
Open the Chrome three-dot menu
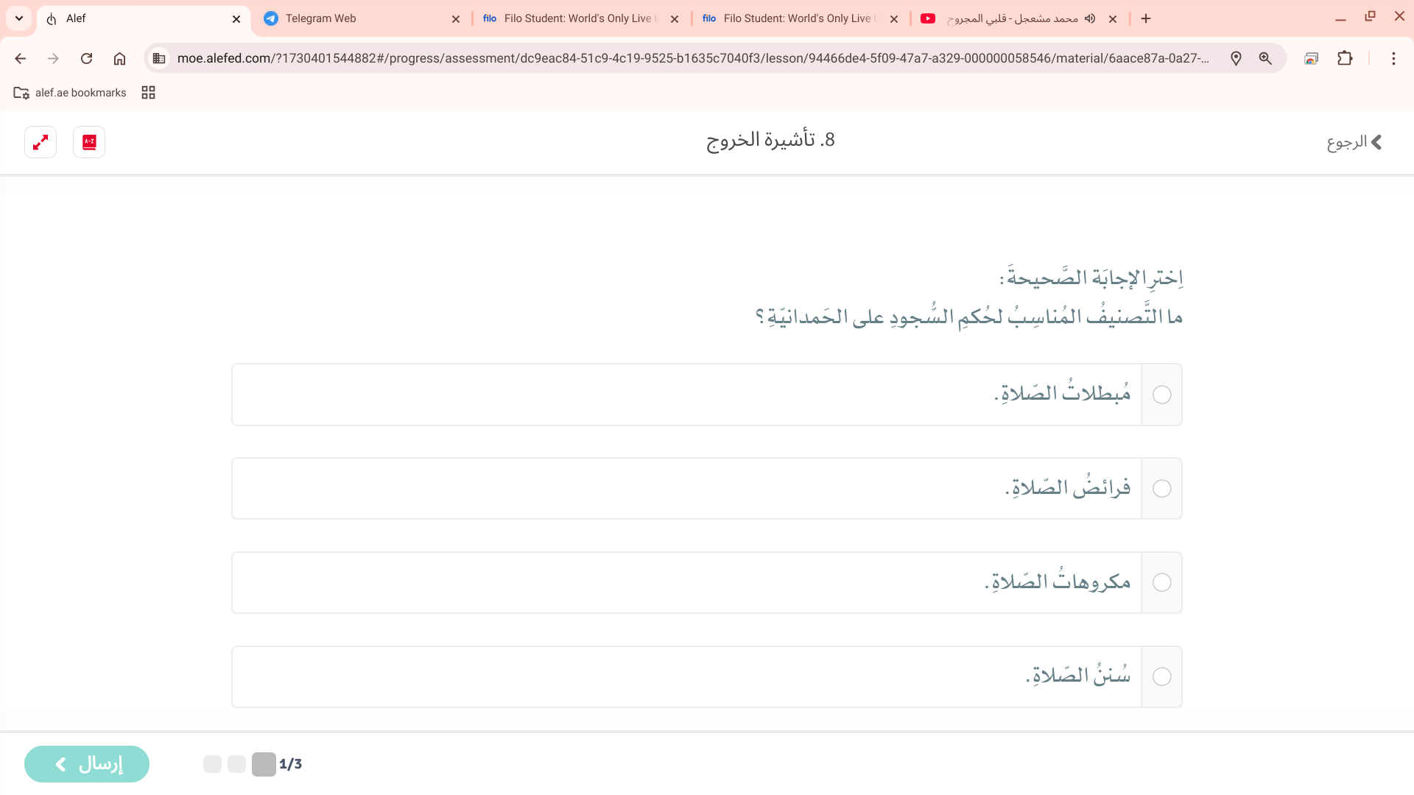click(1393, 58)
